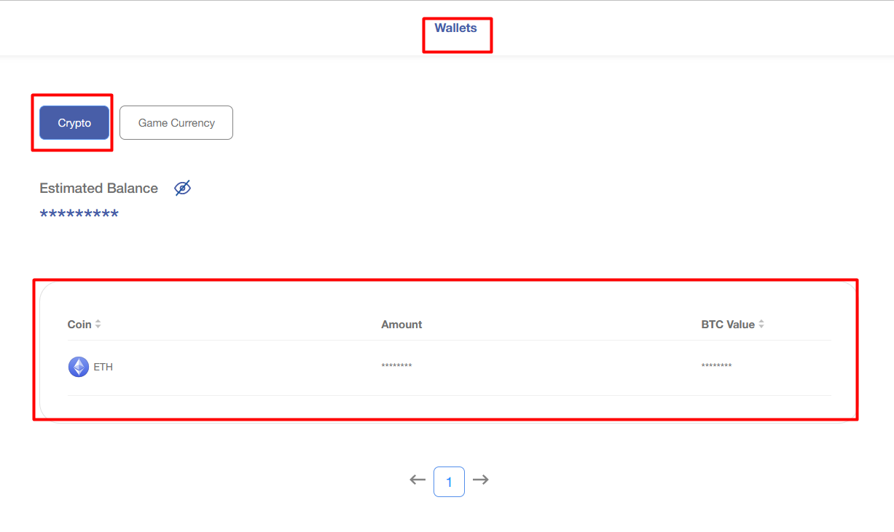Click the hidden ETH amount value

[x=396, y=366]
